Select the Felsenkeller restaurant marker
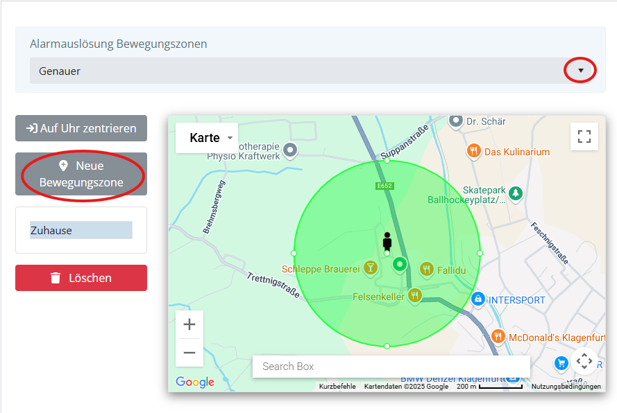Image resolution: width=617 pixels, height=413 pixels. [x=415, y=296]
